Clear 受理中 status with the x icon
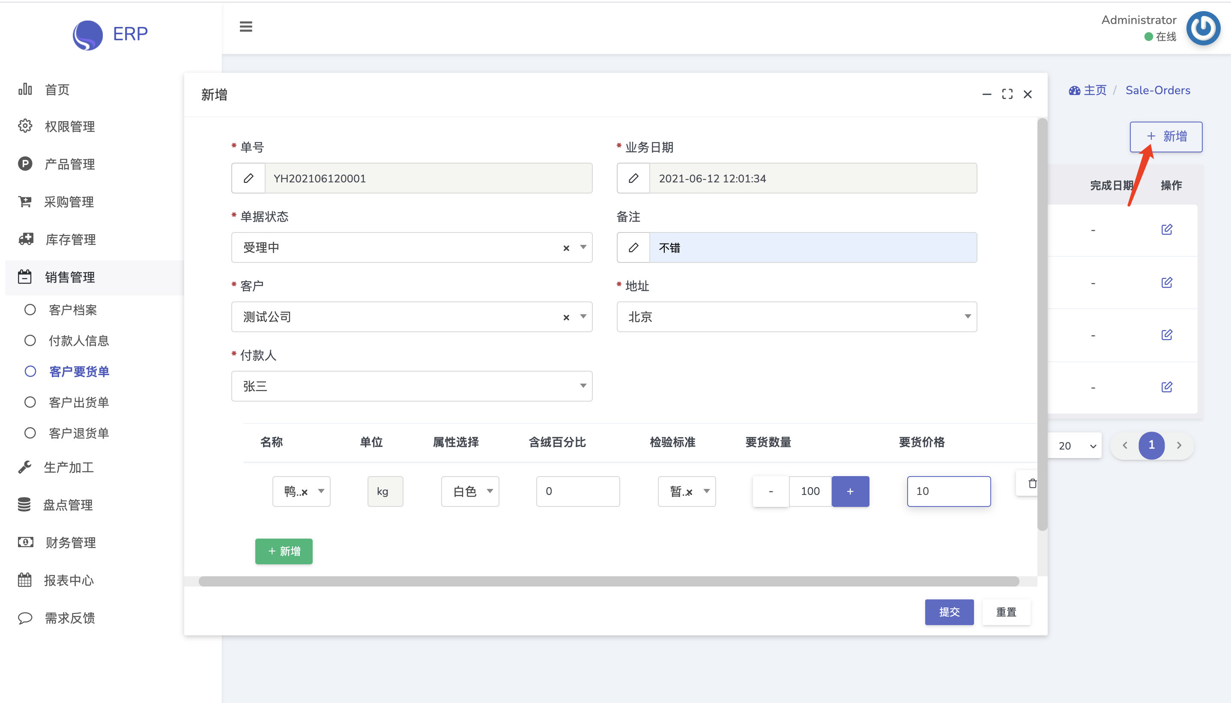The image size is (1231, 703). [x=566, y=248]
